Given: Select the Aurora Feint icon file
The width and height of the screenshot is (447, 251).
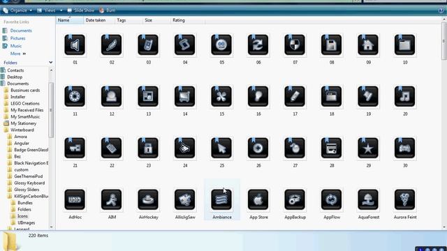Looking at the screenshot, I should point(405,200).
